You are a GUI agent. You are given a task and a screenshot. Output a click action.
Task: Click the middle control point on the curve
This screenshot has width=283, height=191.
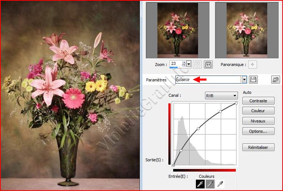(198, 129)
